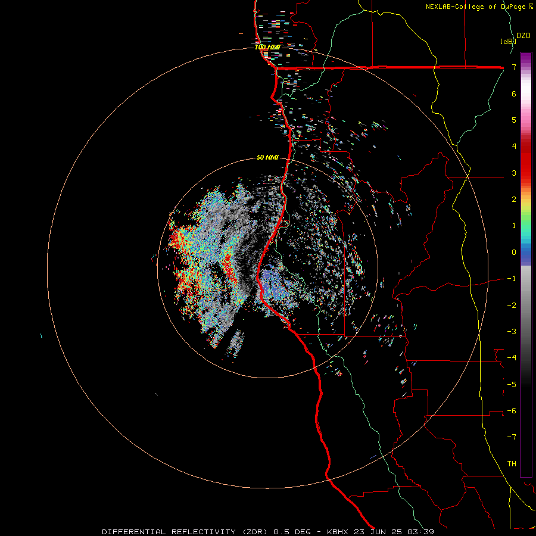Click the 2 value on the color scale
This screenshot has width=536, height=536.
(x=514, y=200)
